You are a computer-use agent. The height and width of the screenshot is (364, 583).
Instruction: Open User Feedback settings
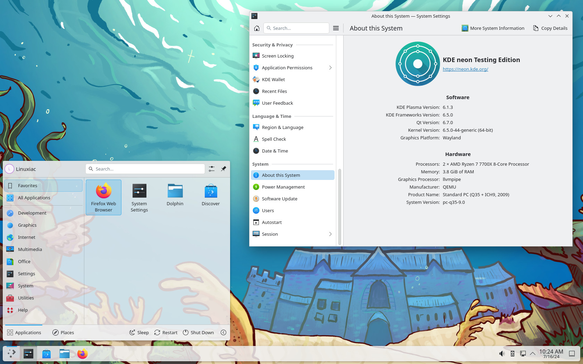(x=293, y=103)
